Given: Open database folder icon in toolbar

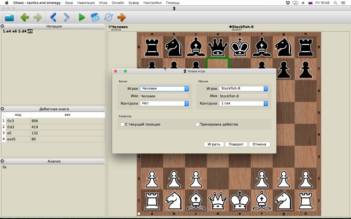Looking at the screenshot, I should [9, 18].
